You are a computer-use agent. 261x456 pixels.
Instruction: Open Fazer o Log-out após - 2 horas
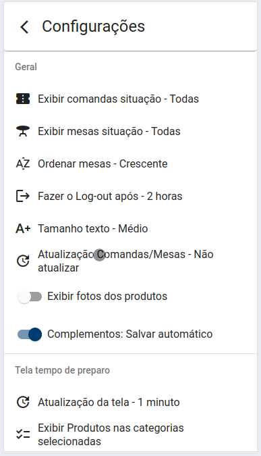tap(130, 196)
